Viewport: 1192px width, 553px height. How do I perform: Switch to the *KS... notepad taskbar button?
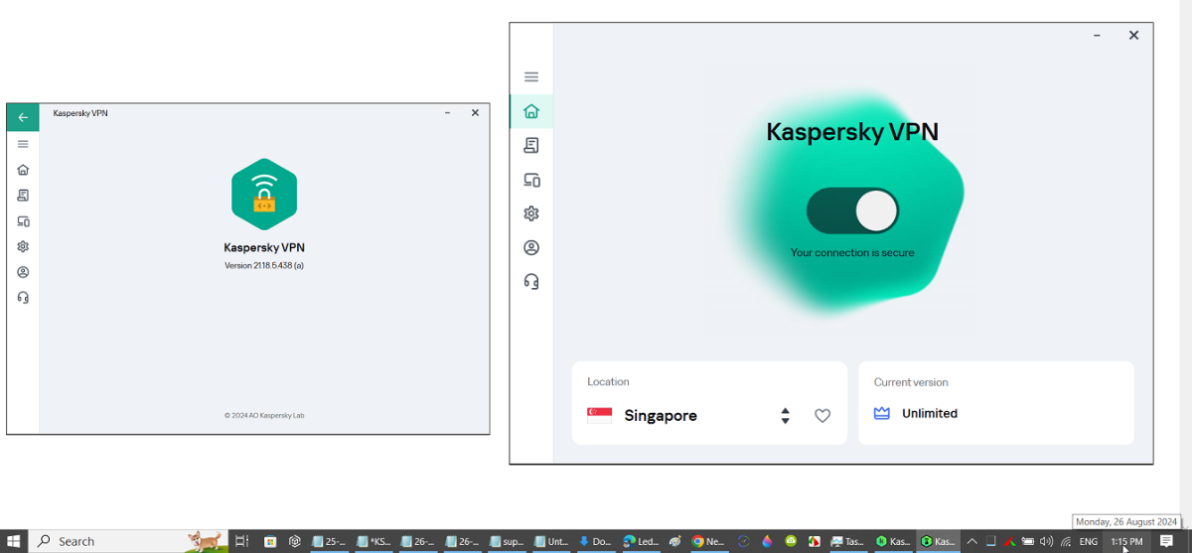(x=373, y=541)
